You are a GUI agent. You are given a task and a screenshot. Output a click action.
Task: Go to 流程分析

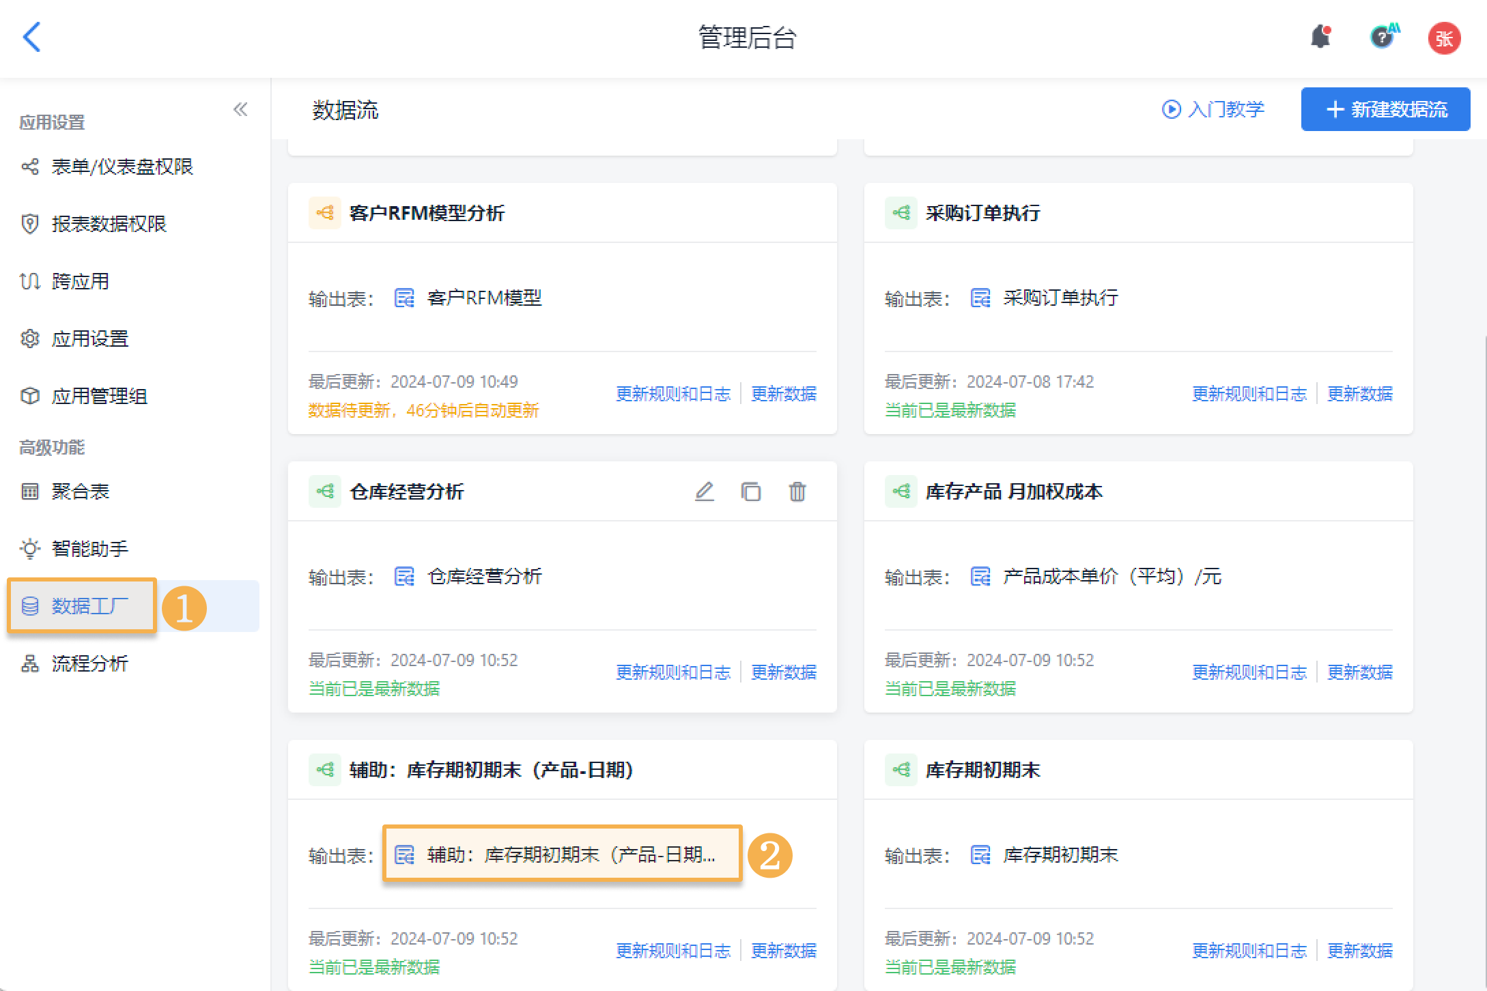pos(89,663)
